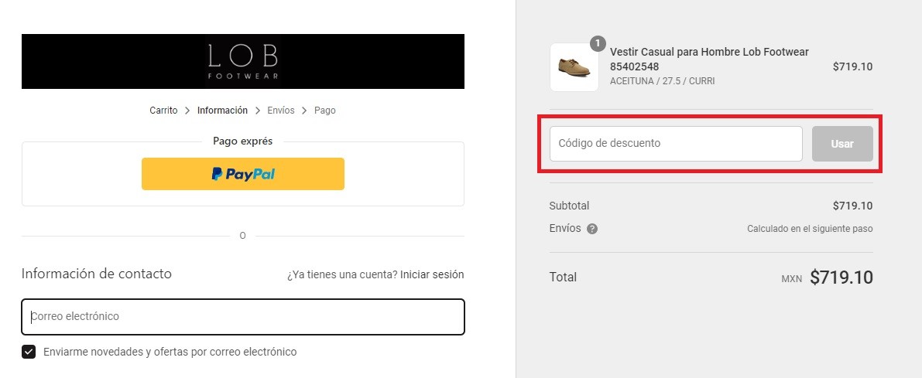
Task: Go back to Carrito breadcrumb
Action: (163, 111)
